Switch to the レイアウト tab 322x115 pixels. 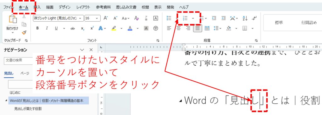[83, 7]
